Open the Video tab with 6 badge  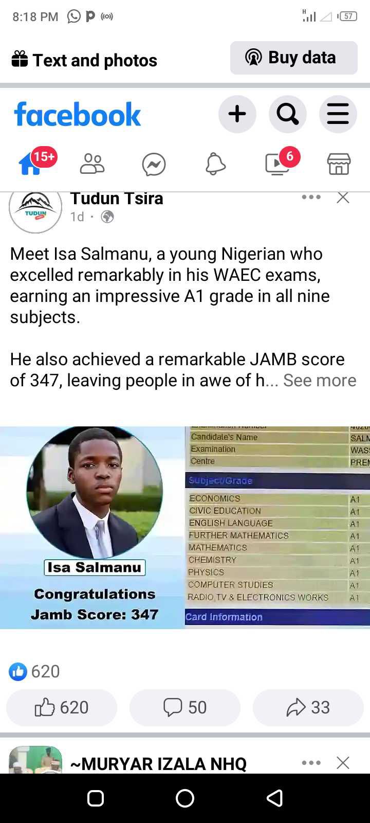[277, 165]
